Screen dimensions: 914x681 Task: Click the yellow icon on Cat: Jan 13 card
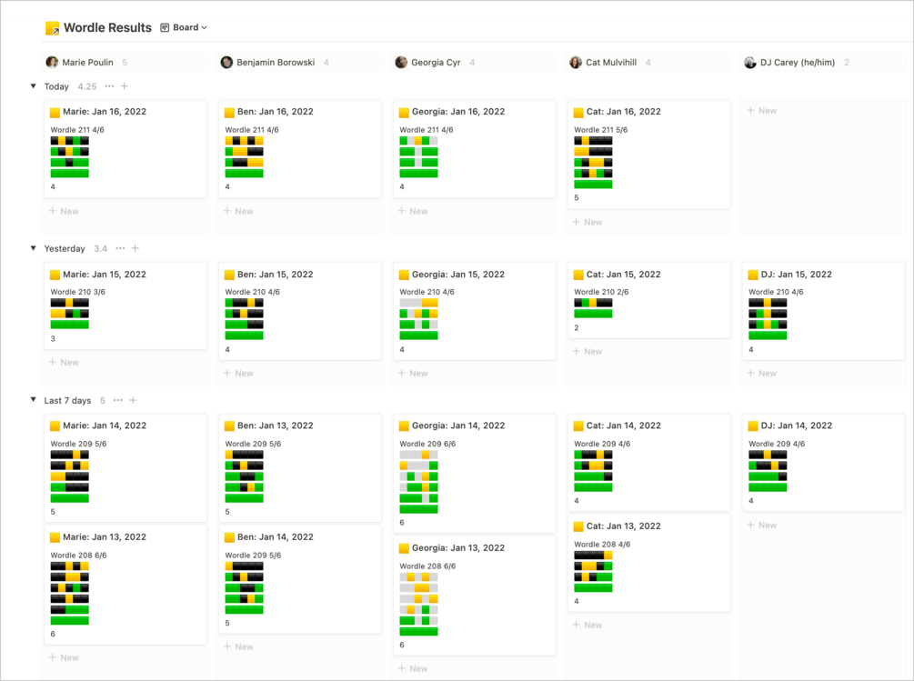[x=578, y=526]
